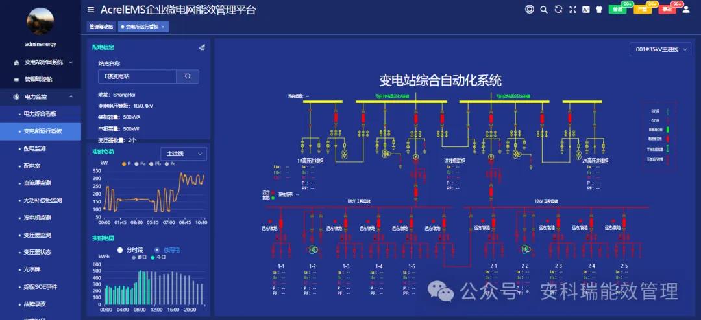Click feeder label 2-1 in diagram
The image size is (701, 320).
click(493, 266)
